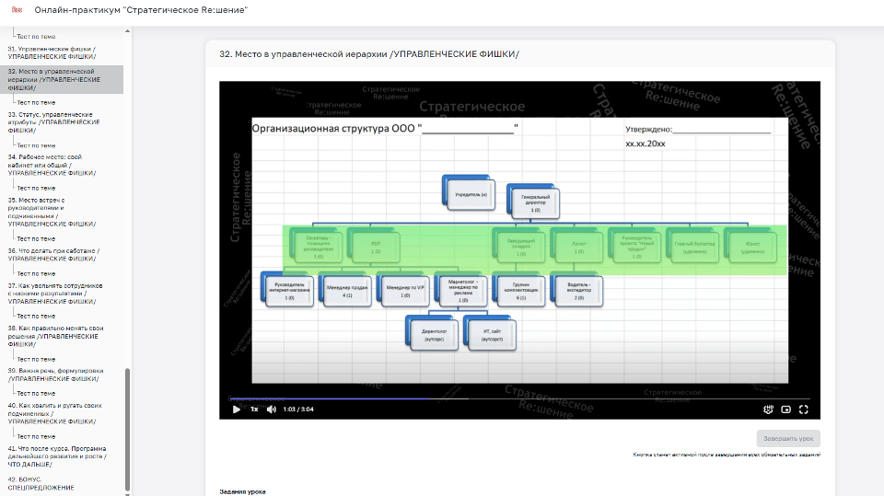Screen dimensions: 884x496
Task: Open lesson 33 Статус, управленческие атрибуты
Action: coord(53,123)
